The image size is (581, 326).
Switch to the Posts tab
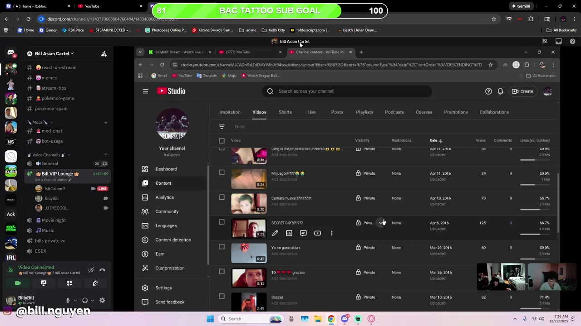pyautogui.click(x=337, y=112)
